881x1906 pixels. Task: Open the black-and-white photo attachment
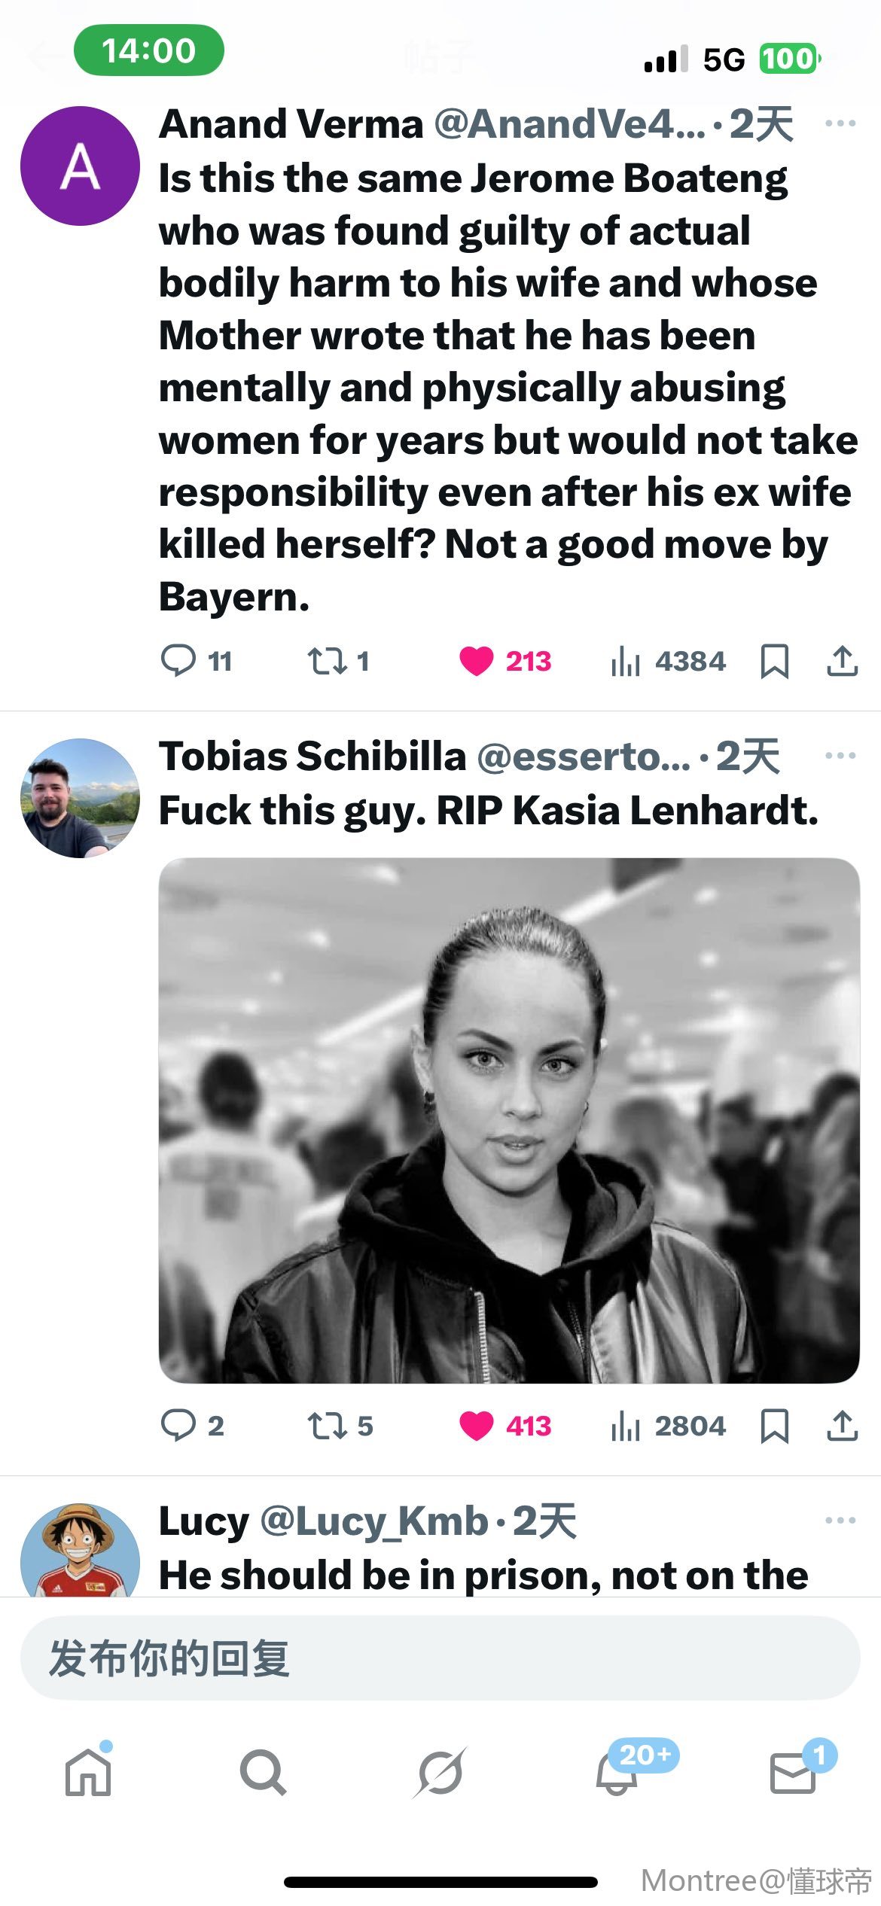coord(509,1120)
